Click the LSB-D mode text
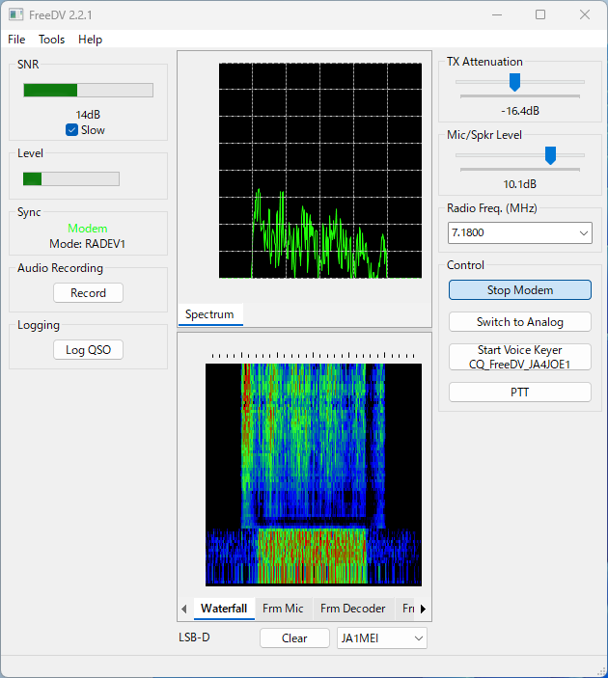 click(194, 637)
